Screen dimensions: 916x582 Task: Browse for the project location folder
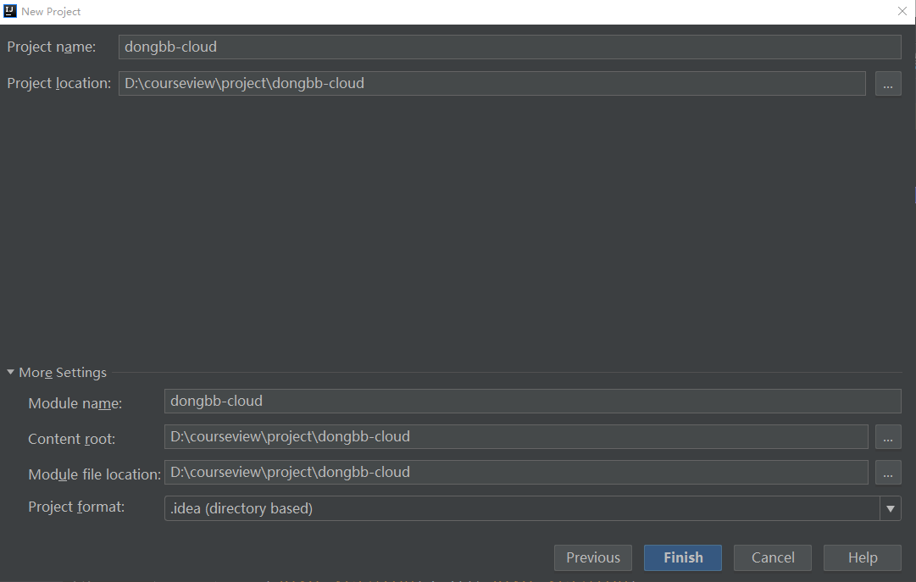tap(888, 84)
